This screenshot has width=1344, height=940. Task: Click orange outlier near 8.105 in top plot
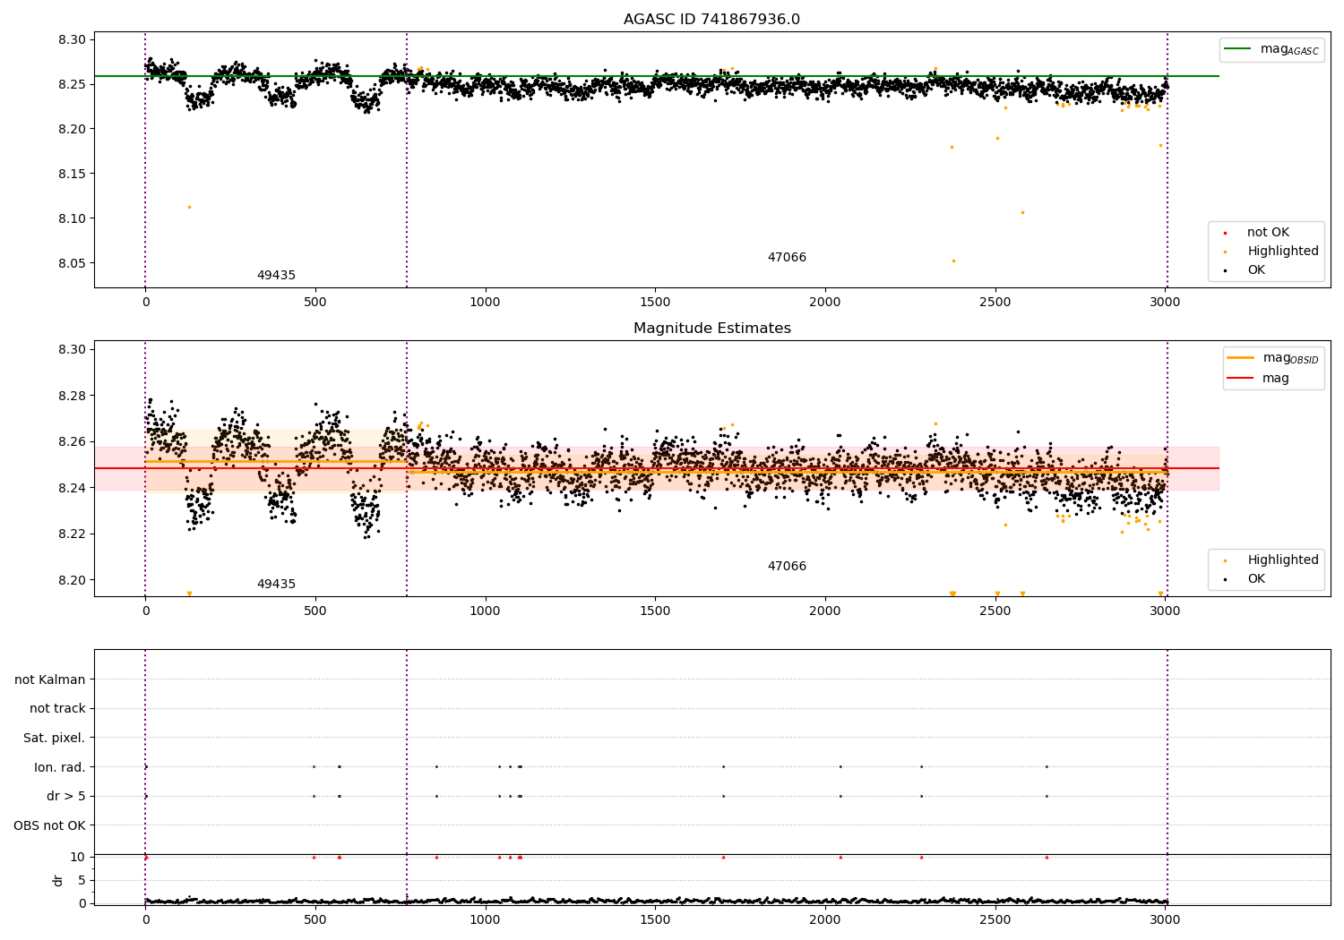1022,212
